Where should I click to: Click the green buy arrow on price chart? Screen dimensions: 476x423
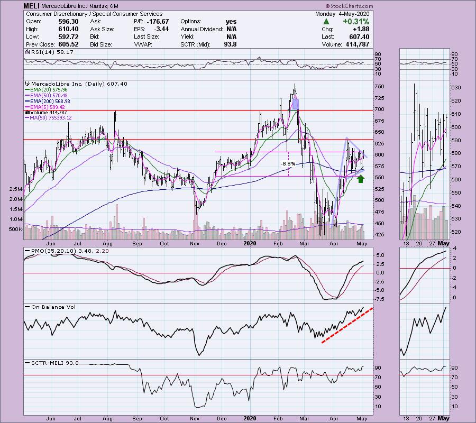360,179
